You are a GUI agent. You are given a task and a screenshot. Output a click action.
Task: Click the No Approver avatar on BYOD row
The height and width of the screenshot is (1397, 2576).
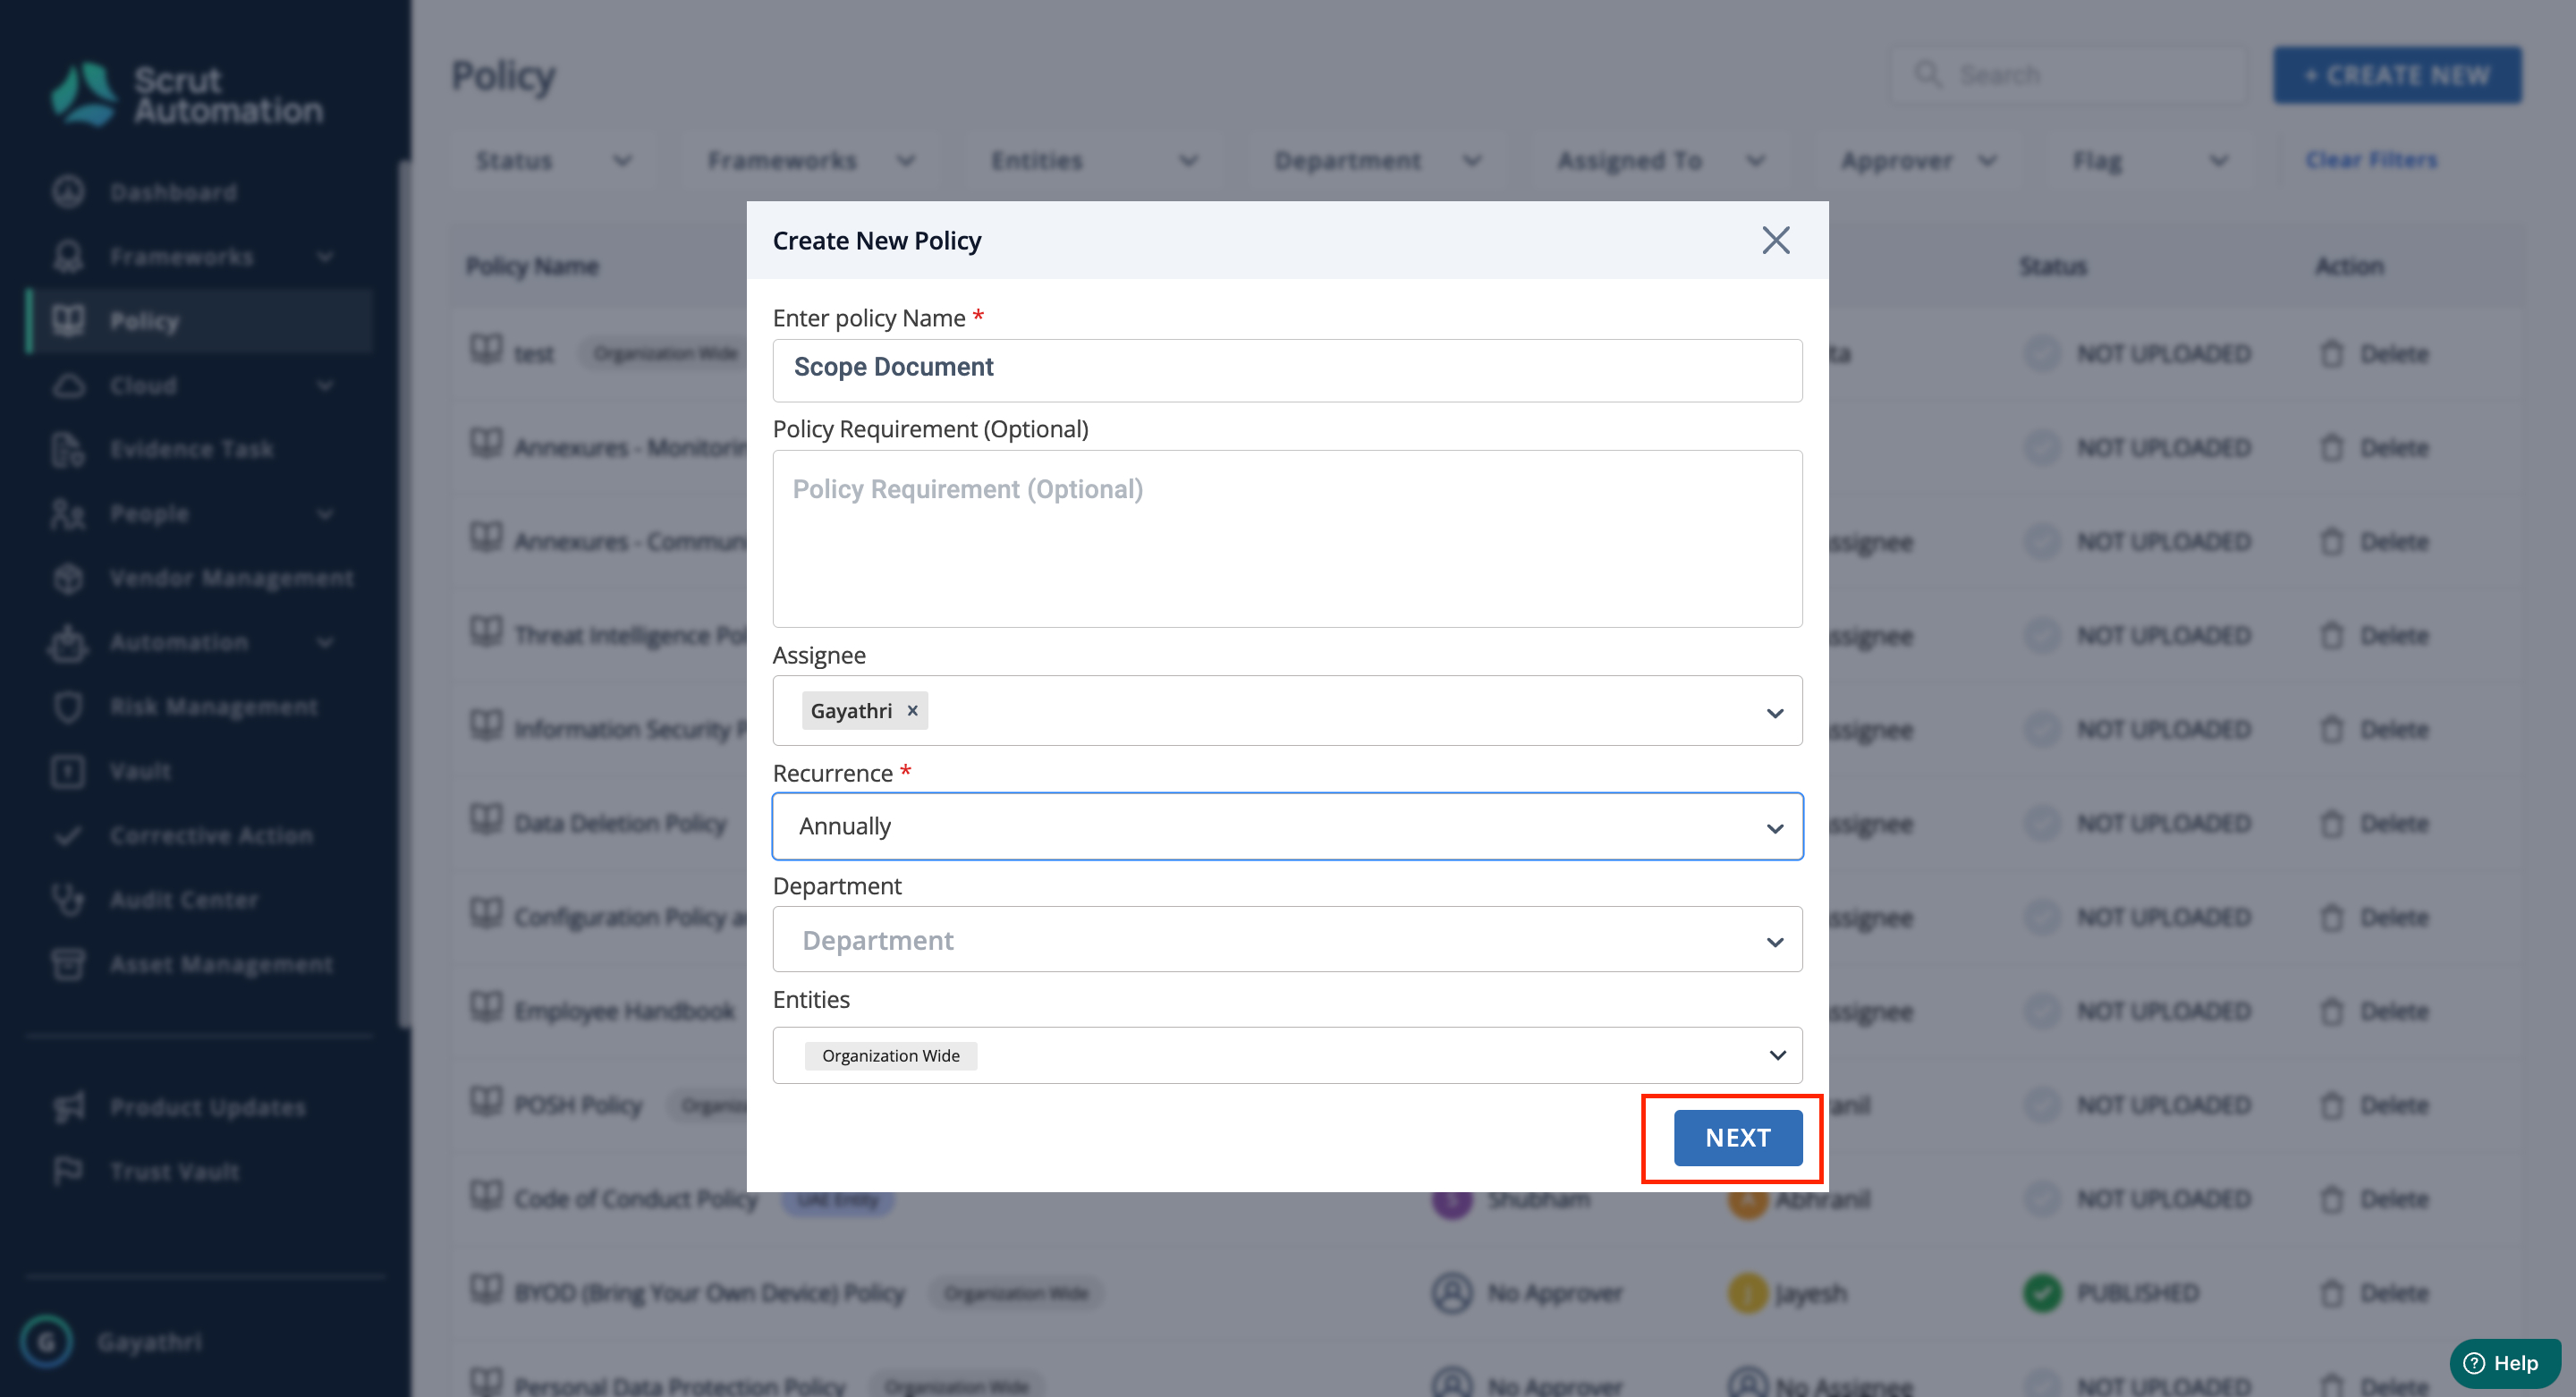click(x=1452, y=1293)
